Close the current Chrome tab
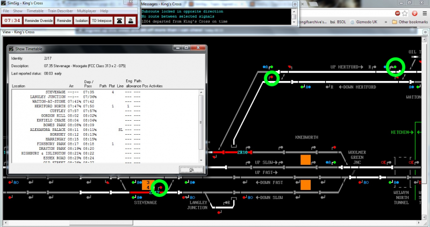The image size is (430, 227). click(303, 4)
